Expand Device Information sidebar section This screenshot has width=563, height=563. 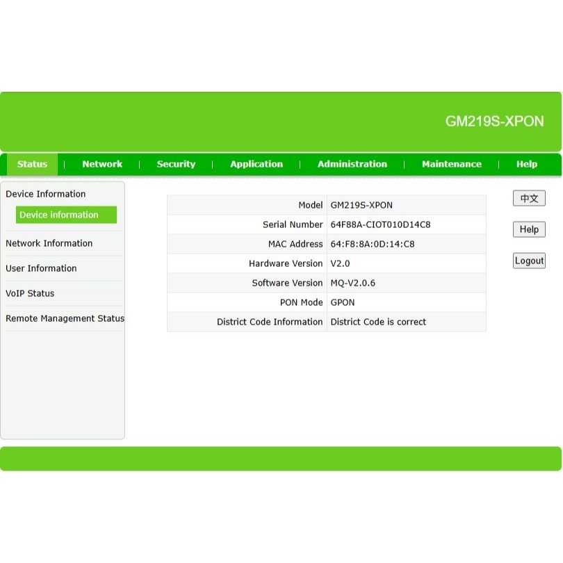point(46,194)
